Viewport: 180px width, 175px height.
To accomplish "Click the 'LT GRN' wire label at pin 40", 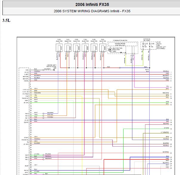I will point(37,154).
